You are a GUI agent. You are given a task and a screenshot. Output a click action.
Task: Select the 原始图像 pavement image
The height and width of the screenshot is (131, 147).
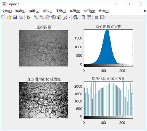coord(44,48)
